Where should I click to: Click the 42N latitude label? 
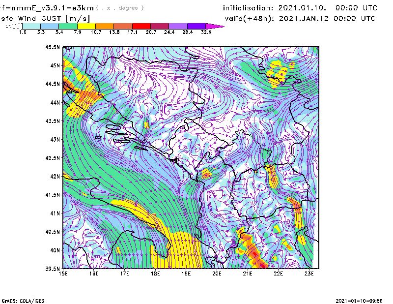pos(55,177)
